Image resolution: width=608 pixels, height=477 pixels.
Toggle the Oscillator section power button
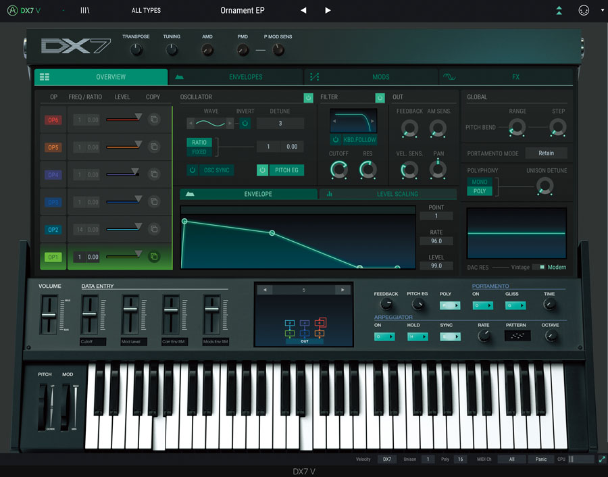[x=308, y=98]
